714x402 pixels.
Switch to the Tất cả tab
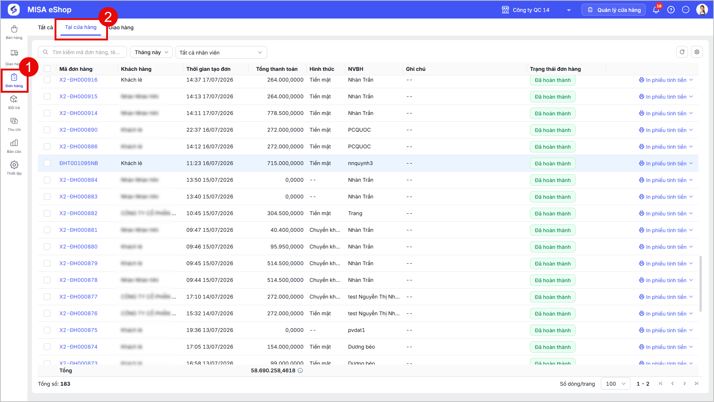click(x=45, y=27)
